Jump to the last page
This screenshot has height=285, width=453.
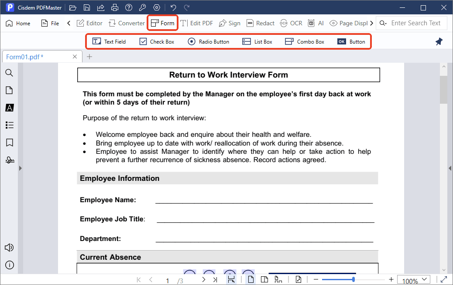215,279
